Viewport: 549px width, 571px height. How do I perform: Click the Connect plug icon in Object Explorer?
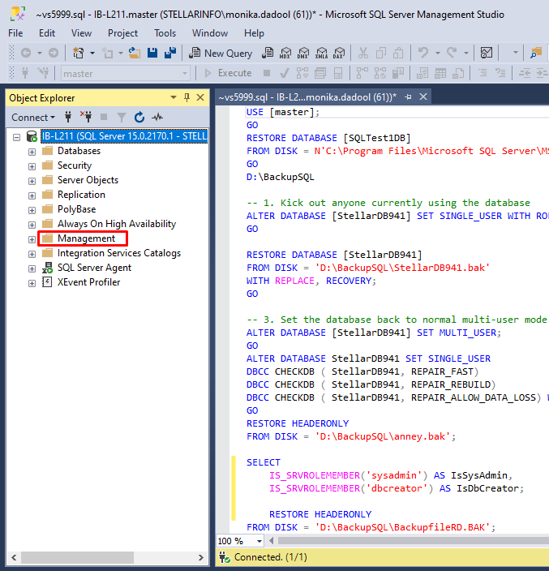click(x=68, y=118)
